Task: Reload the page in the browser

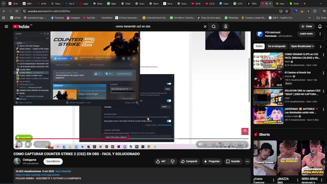Action: pyautogui.click(x=17, y=11)
